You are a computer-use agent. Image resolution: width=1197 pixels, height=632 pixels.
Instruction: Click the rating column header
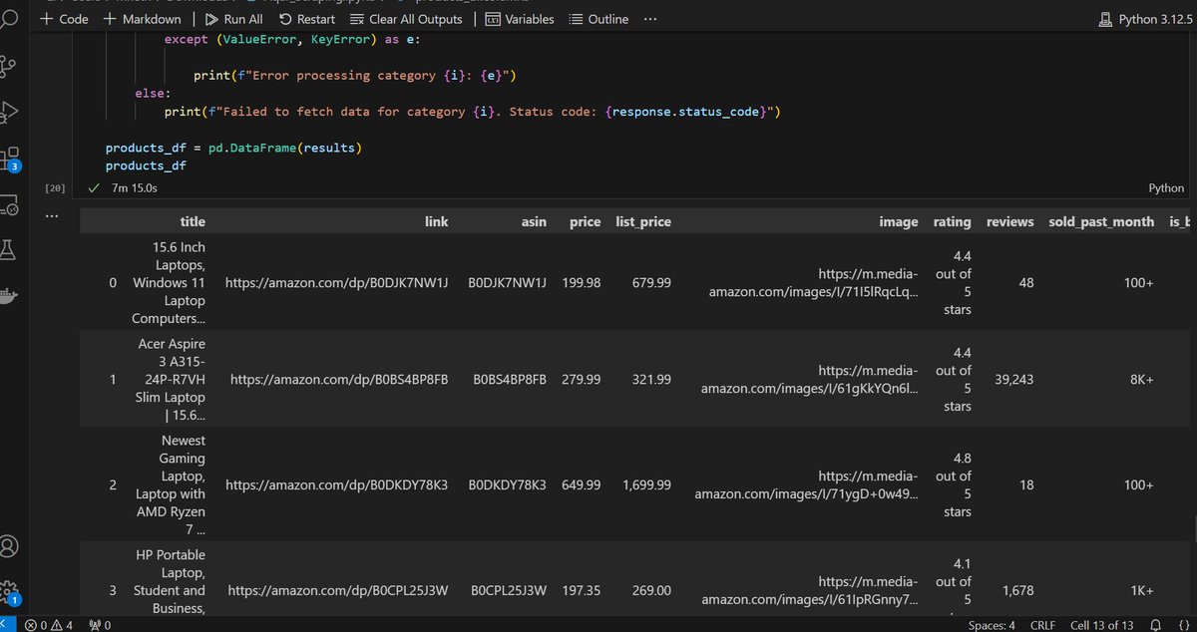953,221
